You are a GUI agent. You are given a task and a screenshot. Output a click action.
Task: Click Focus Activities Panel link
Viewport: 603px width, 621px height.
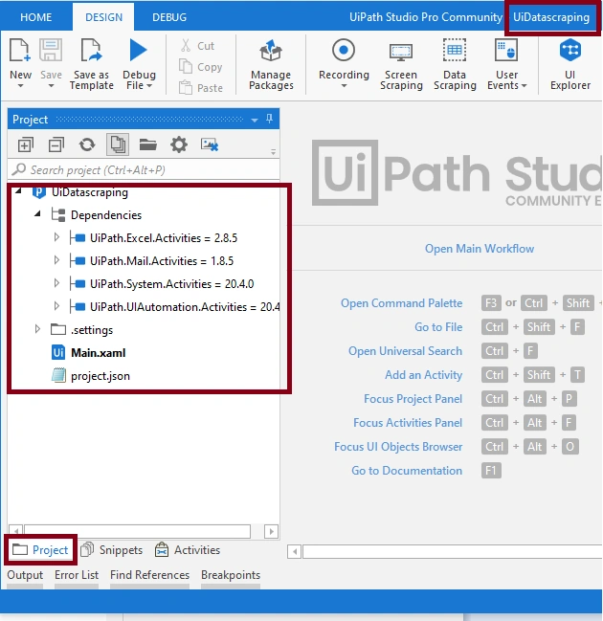[408, 423]
